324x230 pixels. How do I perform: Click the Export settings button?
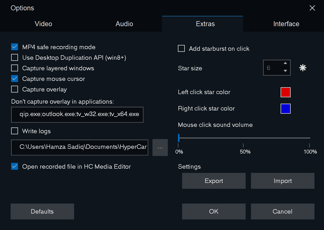[x=214, y=181]
